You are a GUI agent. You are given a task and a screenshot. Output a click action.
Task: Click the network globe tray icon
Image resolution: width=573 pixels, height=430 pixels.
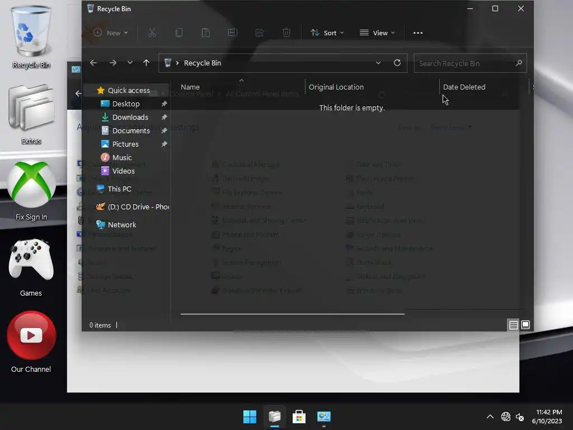pyautogui.click(x=506, y=417)
